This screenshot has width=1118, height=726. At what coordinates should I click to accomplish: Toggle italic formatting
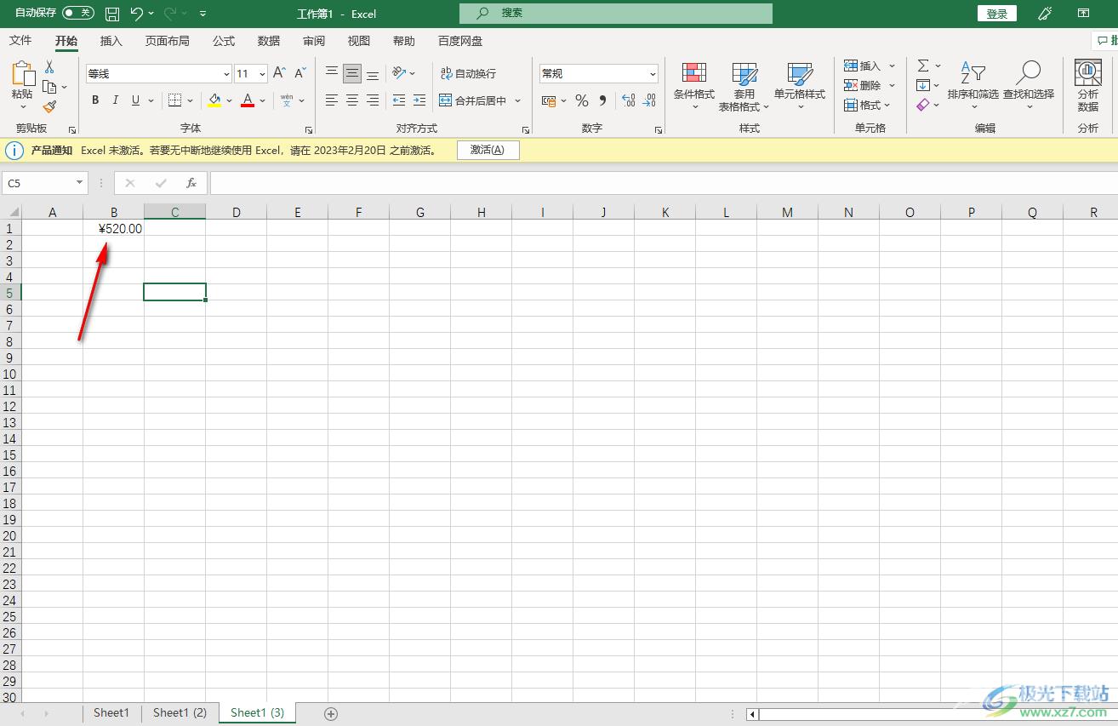[x=116, y=100]
